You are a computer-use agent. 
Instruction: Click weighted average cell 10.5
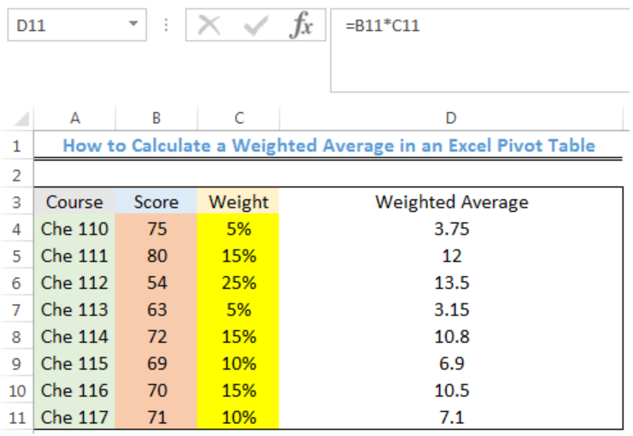[x=451, y=391]
